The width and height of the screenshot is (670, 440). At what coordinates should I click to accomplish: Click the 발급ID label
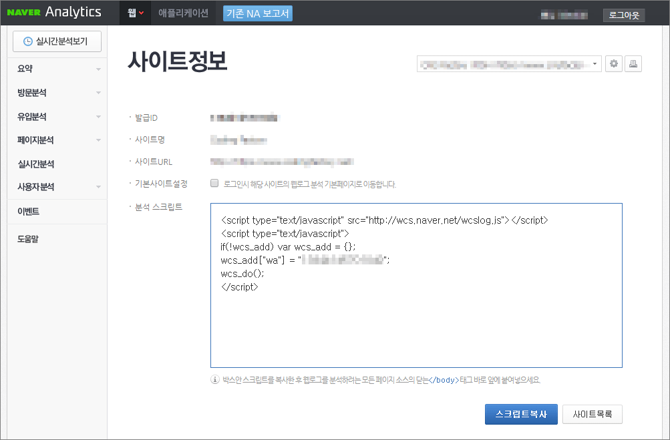click(146, 118)
